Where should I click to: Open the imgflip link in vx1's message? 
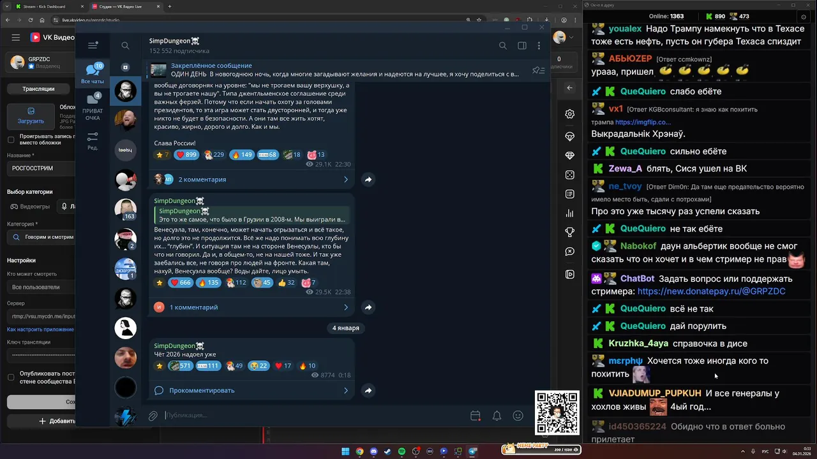(643, 122)
